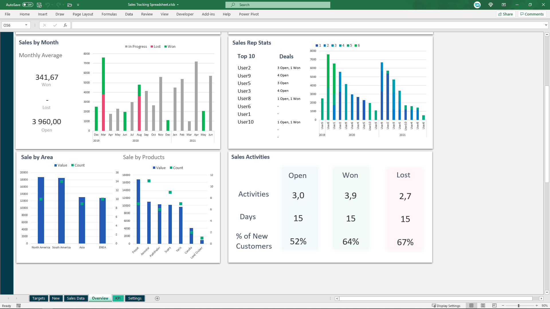Add a new sheet with plus icon
Viewport: 550px width, 309px height.
[157, 298]
